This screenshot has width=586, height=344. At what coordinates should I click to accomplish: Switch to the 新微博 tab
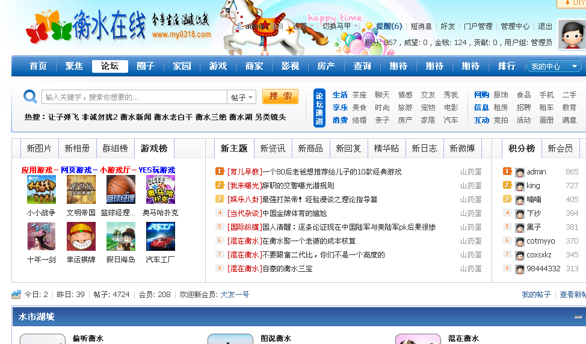click(x=462, y=149)
